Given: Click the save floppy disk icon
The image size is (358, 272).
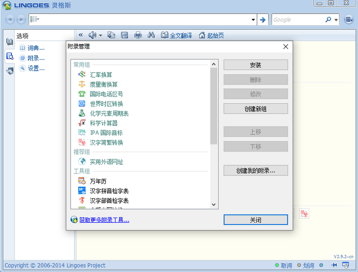Looking at the screenshot, I should [124, 35].
